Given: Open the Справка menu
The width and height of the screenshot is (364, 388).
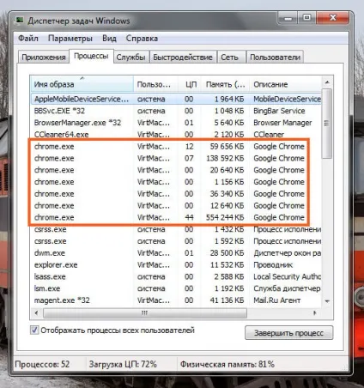Looking at the screenshot, I should (x=142, y=39).
